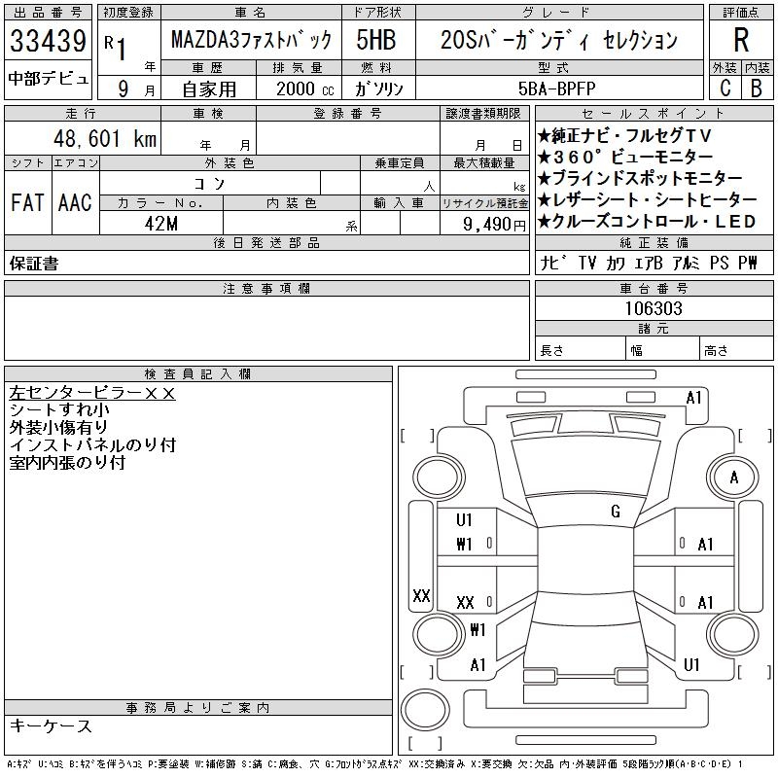The width and height of the screenshot is (778, 778).
Task: Click "キーケース" under 事務局よりご案内
Action: coord(51,725)
